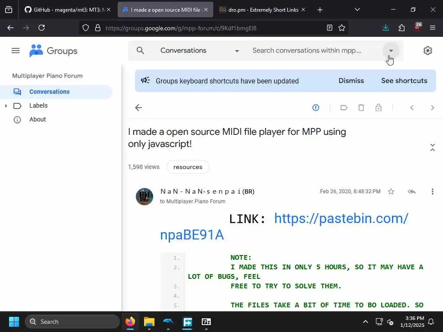Click See shortcuts button
The height and width of the screenshot is (332, 443).
point(404,81)
